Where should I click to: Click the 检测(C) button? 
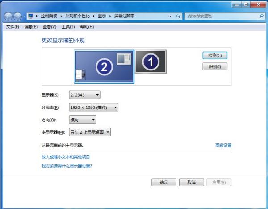(x=215, y=56)
